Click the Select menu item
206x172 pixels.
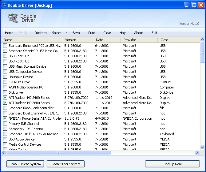point(56,33)
